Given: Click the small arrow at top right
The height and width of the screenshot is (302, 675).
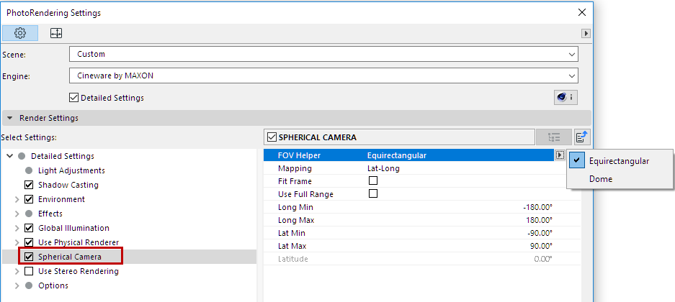Looking at the screenshot, I should coord(586,33).
